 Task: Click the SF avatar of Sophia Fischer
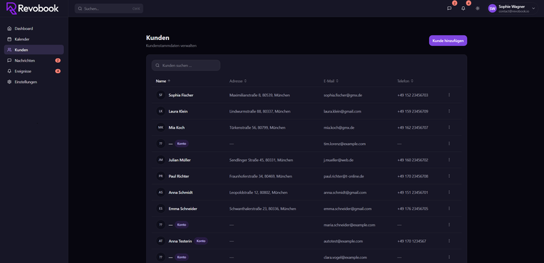point(160,95)
